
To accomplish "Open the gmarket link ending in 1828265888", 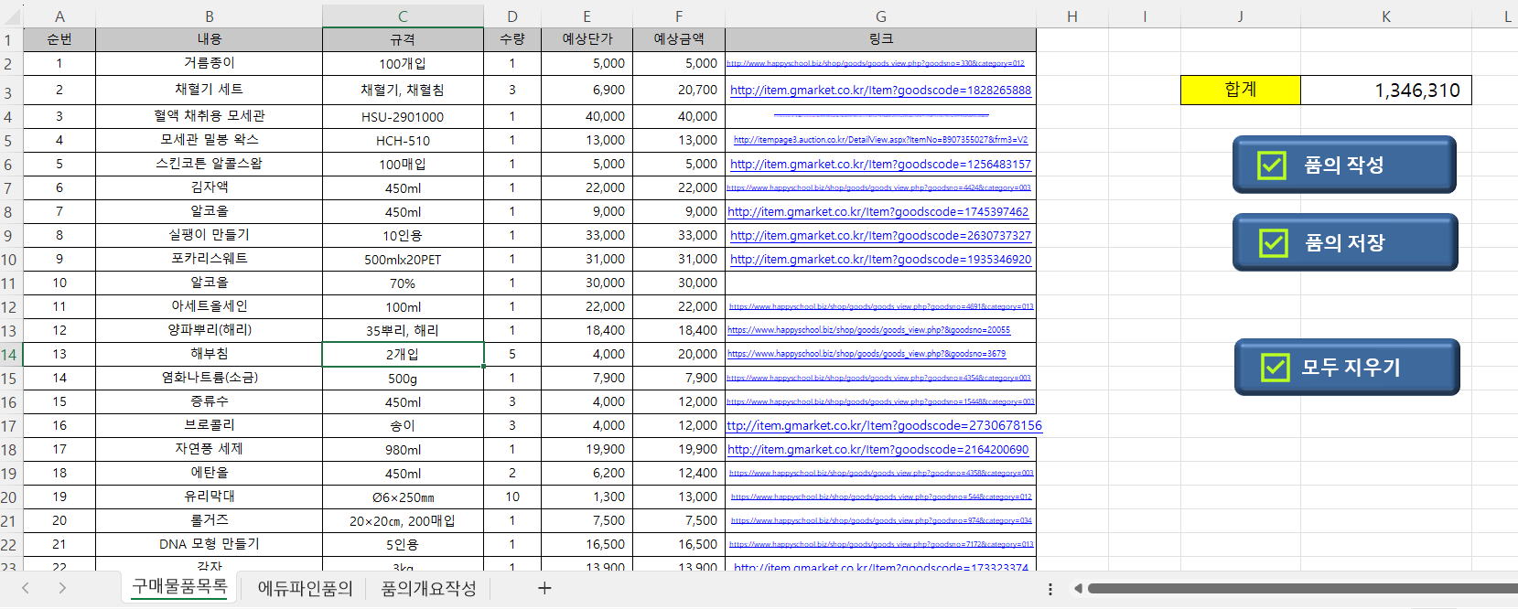I will tap(880, 91).
